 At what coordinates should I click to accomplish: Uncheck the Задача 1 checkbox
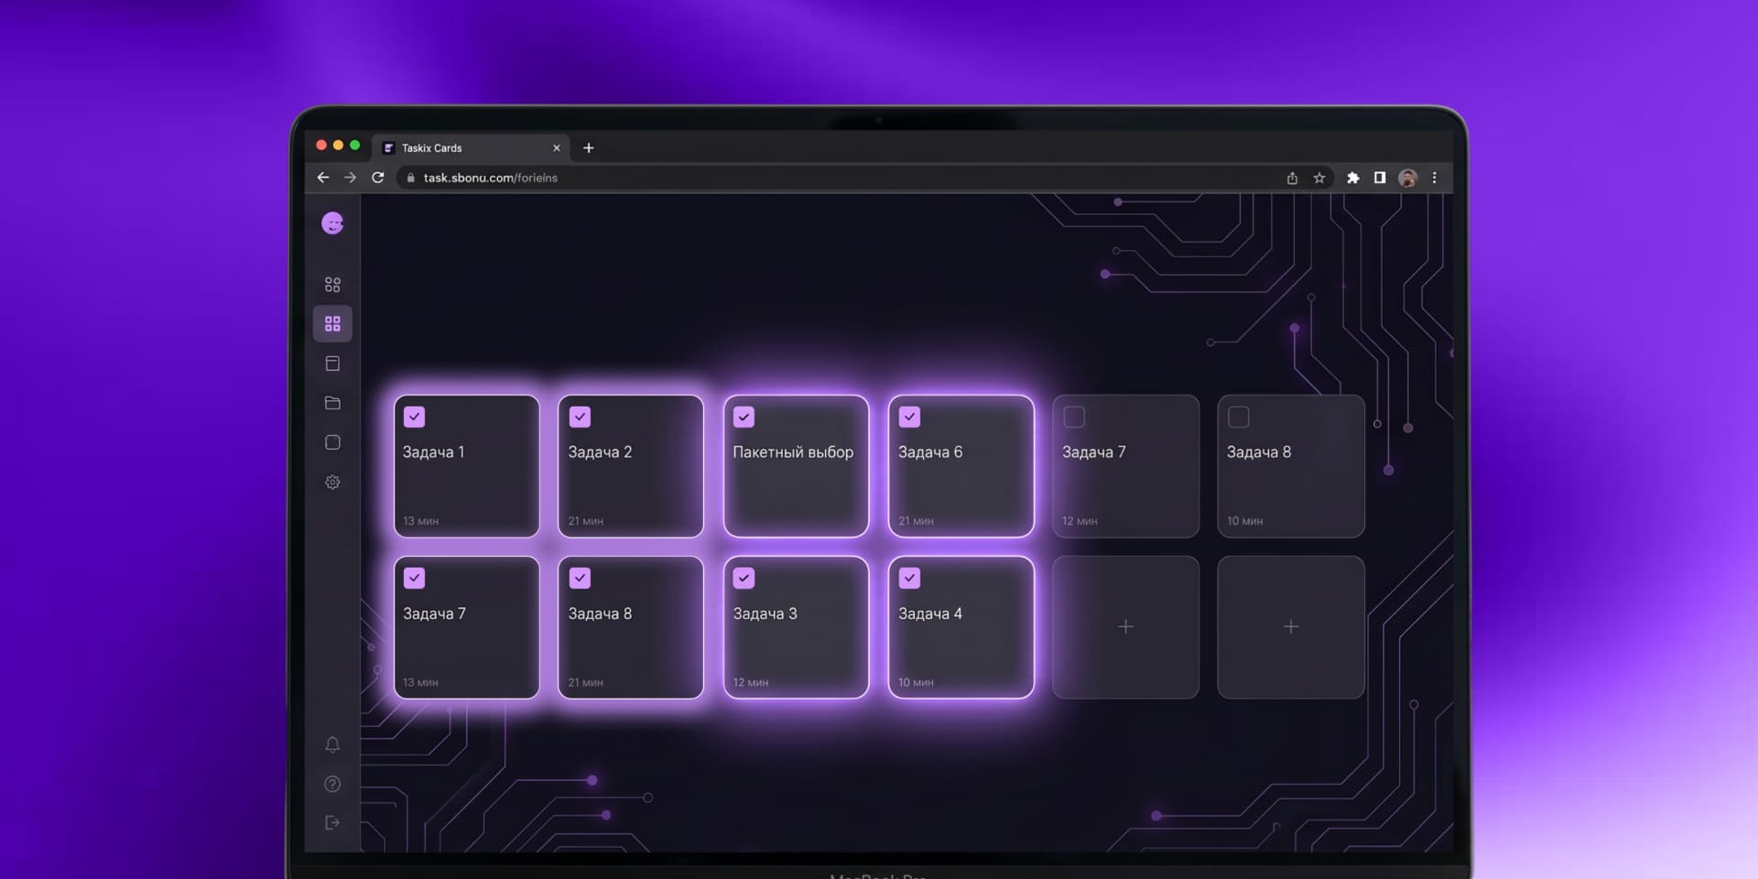pos(414,418)
